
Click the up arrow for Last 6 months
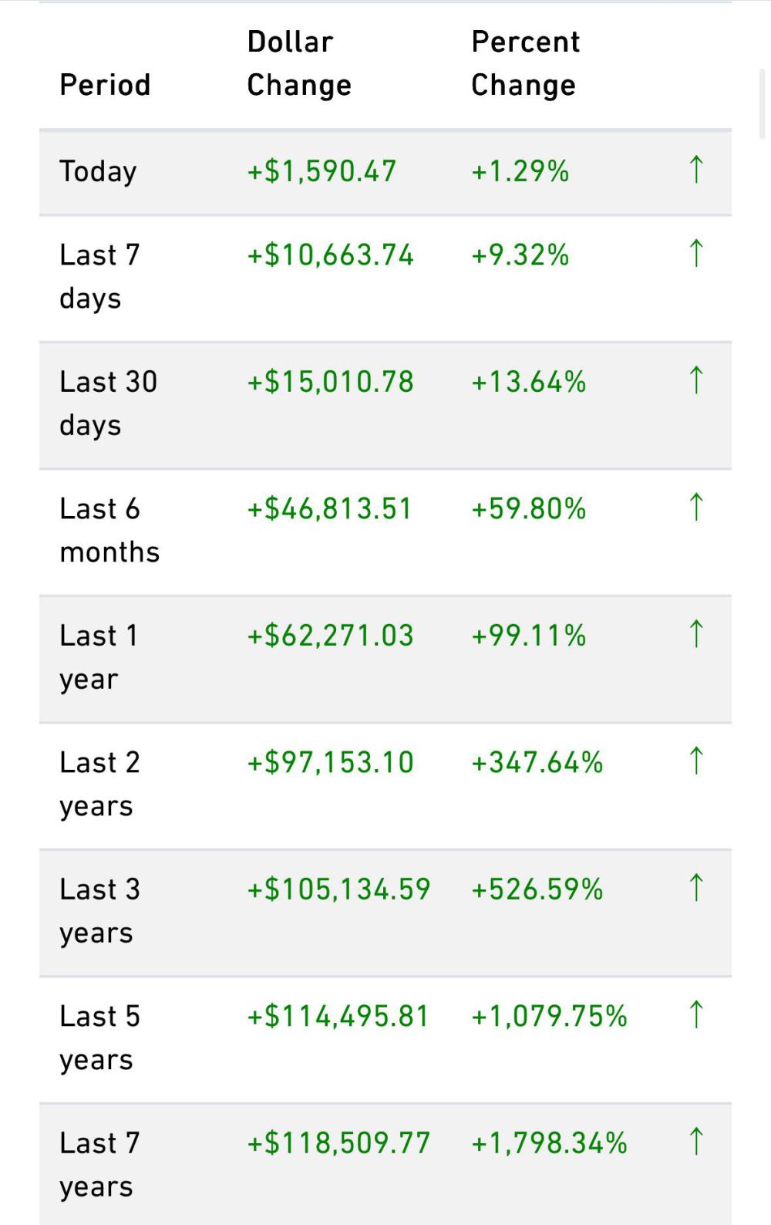[x=695, y=508]
